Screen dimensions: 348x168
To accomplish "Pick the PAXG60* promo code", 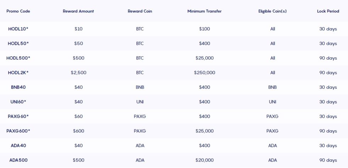I will click(18, 116).
